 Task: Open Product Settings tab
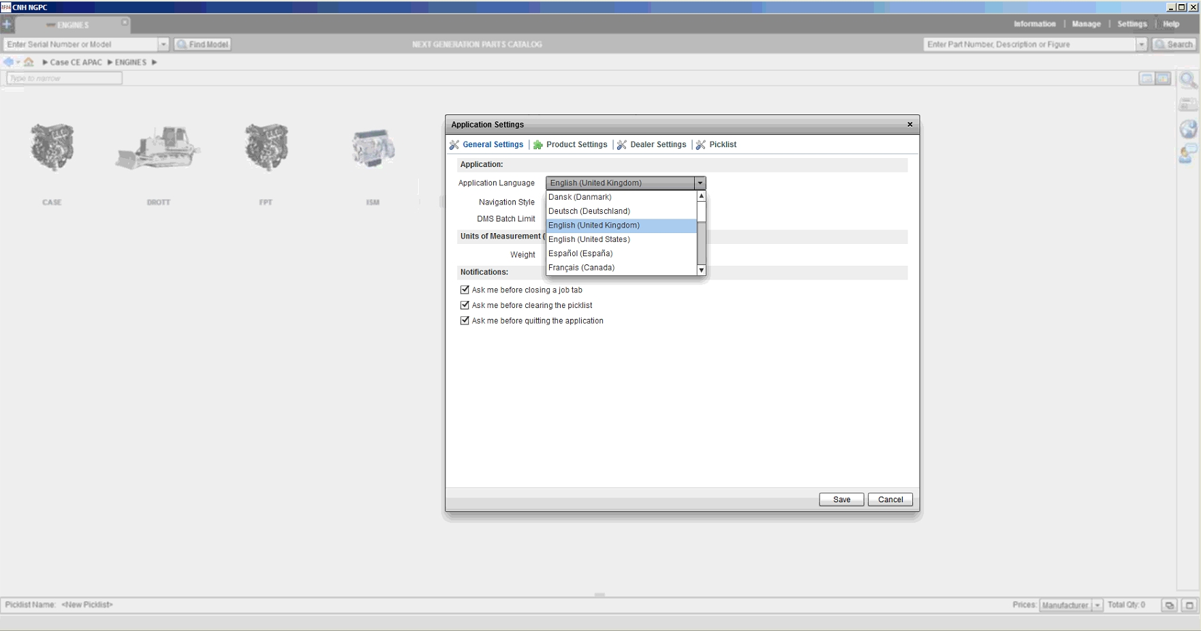570,144
